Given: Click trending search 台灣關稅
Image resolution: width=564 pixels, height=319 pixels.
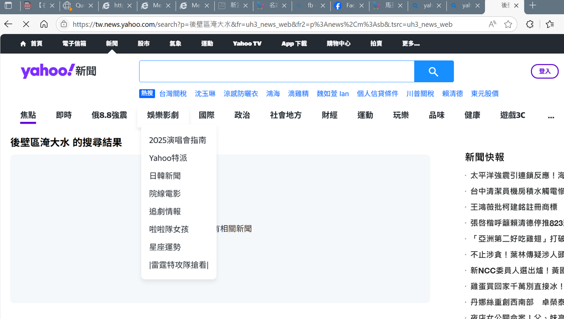Looking at the screenshot, I should (173, 94).
